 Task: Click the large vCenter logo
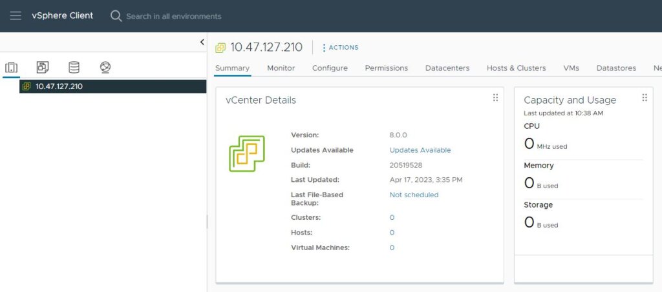click(247, 153)
